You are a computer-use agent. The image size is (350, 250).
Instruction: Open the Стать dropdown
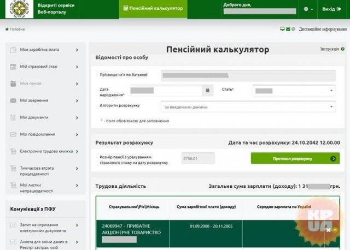[294, 91]
